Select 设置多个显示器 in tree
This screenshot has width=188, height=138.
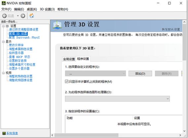click(19, 68)
